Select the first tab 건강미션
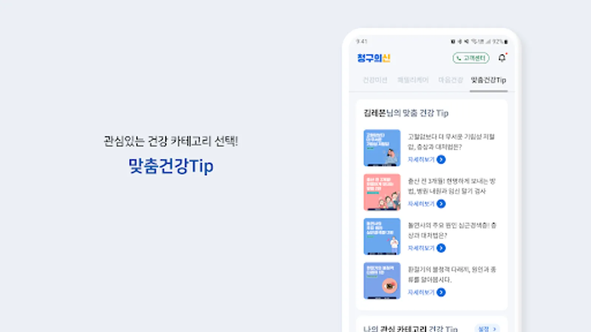This screenshot has width=591, height=332. 375,80
